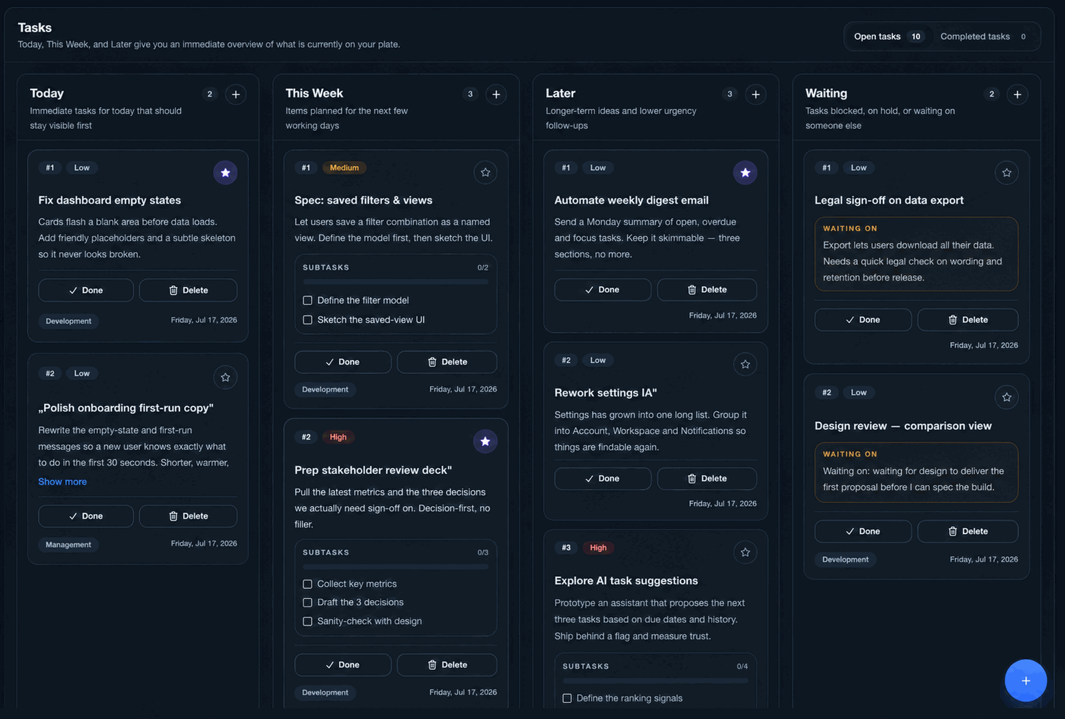Check the Define the filter model subtask
1065x719 pixels.
coord(308,300)
